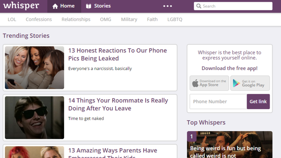Viewport: 281px width, 158px height.
Task: Click the Phone Number field
Action: point(218,102)
